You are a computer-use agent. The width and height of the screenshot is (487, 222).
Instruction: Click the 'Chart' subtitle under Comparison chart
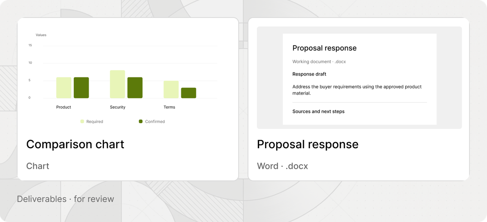tap(38, 166)
